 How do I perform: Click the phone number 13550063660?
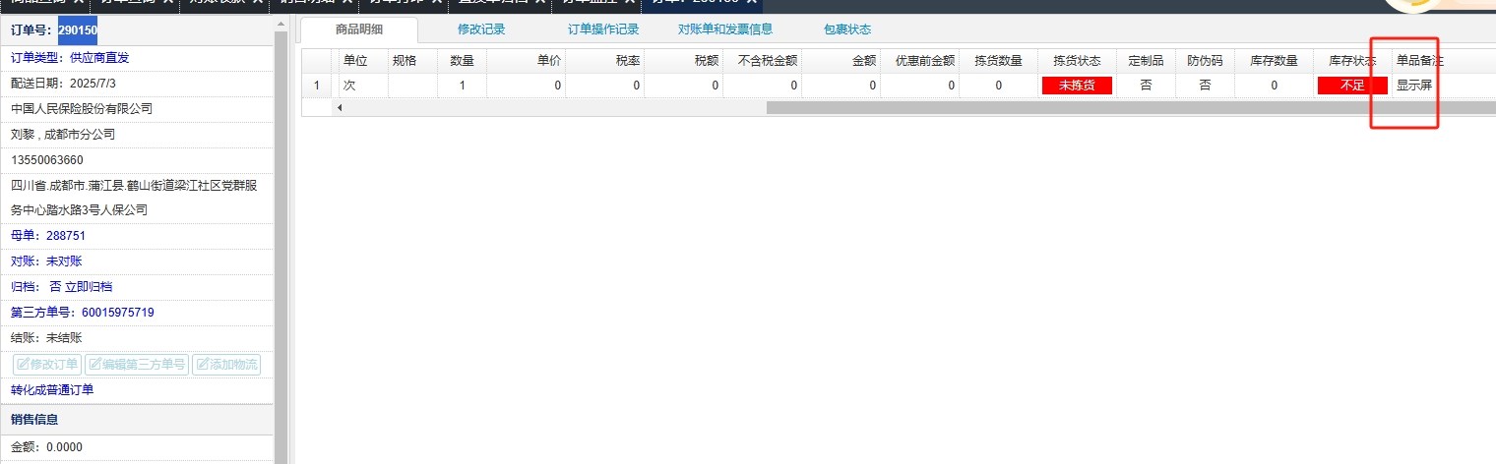coord(47,160)
